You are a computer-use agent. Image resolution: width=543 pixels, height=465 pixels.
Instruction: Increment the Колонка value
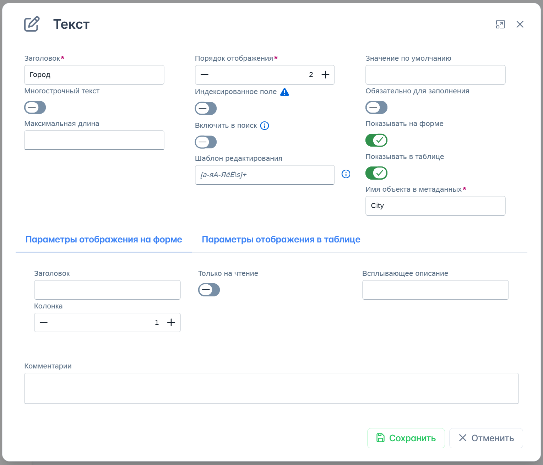click(x=171, y=322)
